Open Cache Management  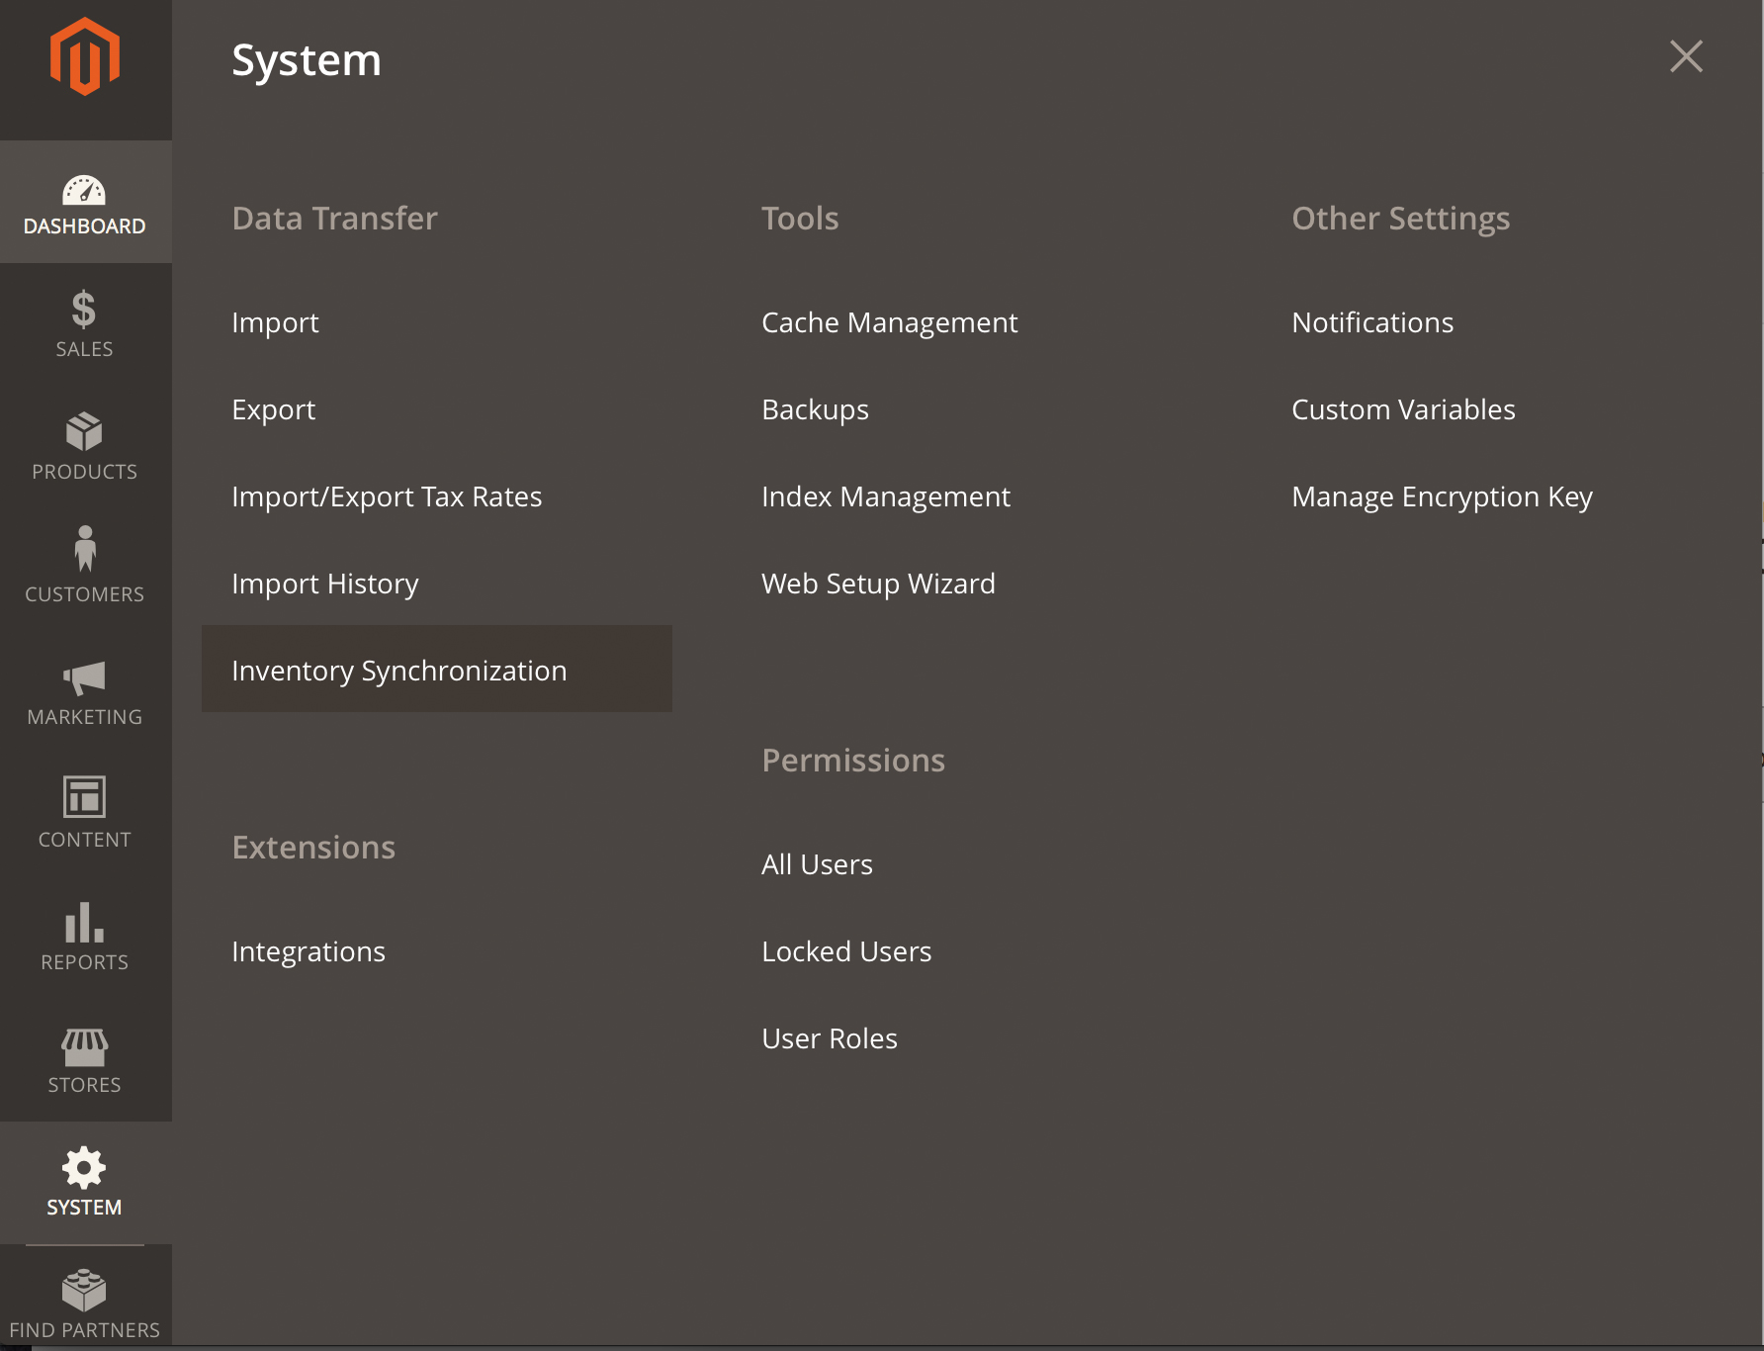pyautogui.click(x=890, y=322)
